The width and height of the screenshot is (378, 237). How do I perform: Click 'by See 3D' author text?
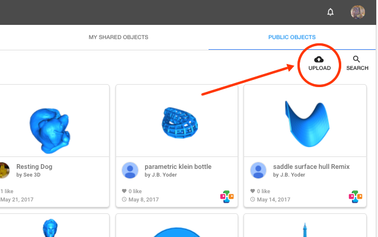tap(28, 175)
